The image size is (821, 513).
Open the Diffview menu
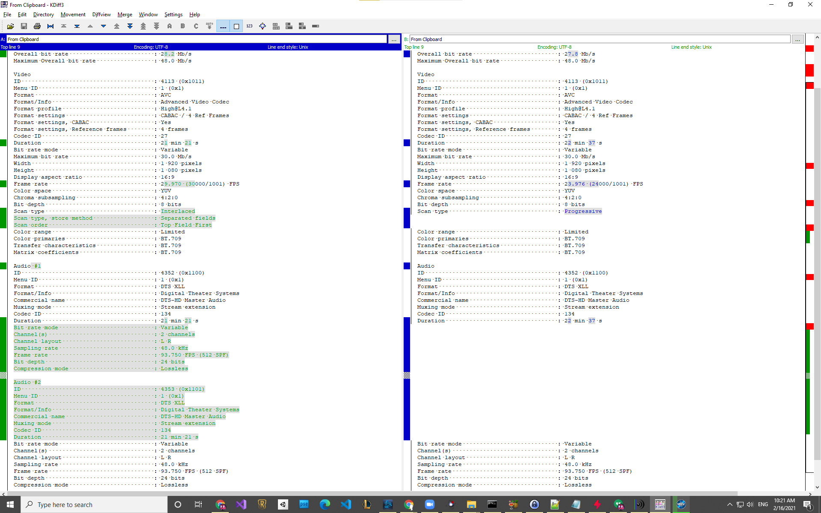click(x=101, y=15)
